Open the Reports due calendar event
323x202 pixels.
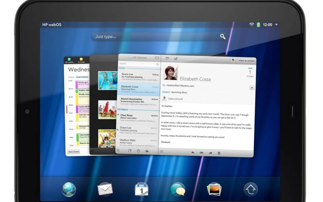pyautogui.click(x=82, y=143)
